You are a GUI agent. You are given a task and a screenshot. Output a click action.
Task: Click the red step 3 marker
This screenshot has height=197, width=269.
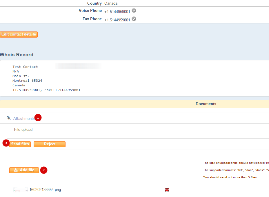point(6,143)
